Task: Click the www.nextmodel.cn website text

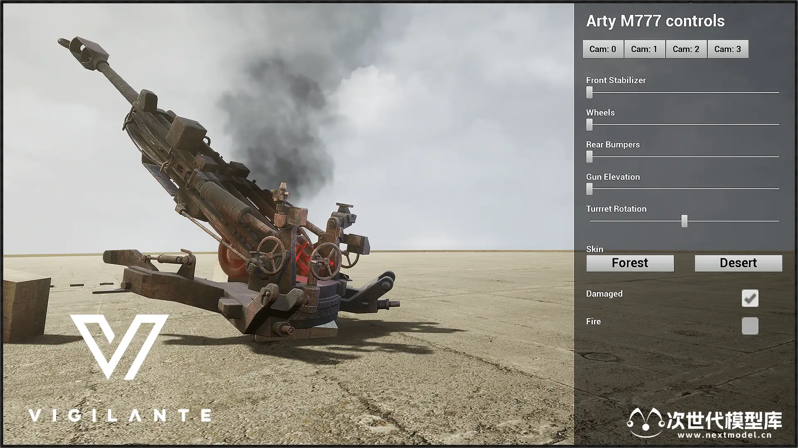Action: pyautogui.click(x=724, y=435)
